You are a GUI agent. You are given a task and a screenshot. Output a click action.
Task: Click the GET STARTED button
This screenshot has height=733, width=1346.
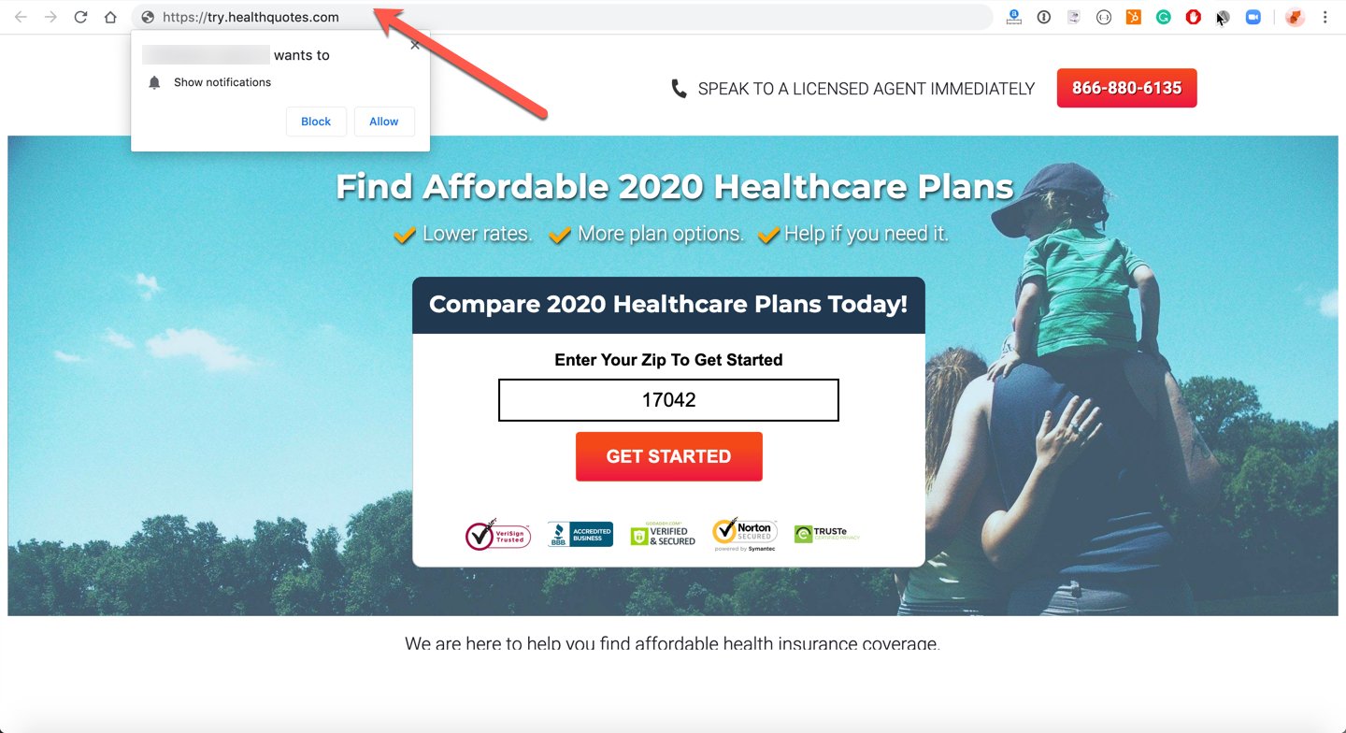669,456
